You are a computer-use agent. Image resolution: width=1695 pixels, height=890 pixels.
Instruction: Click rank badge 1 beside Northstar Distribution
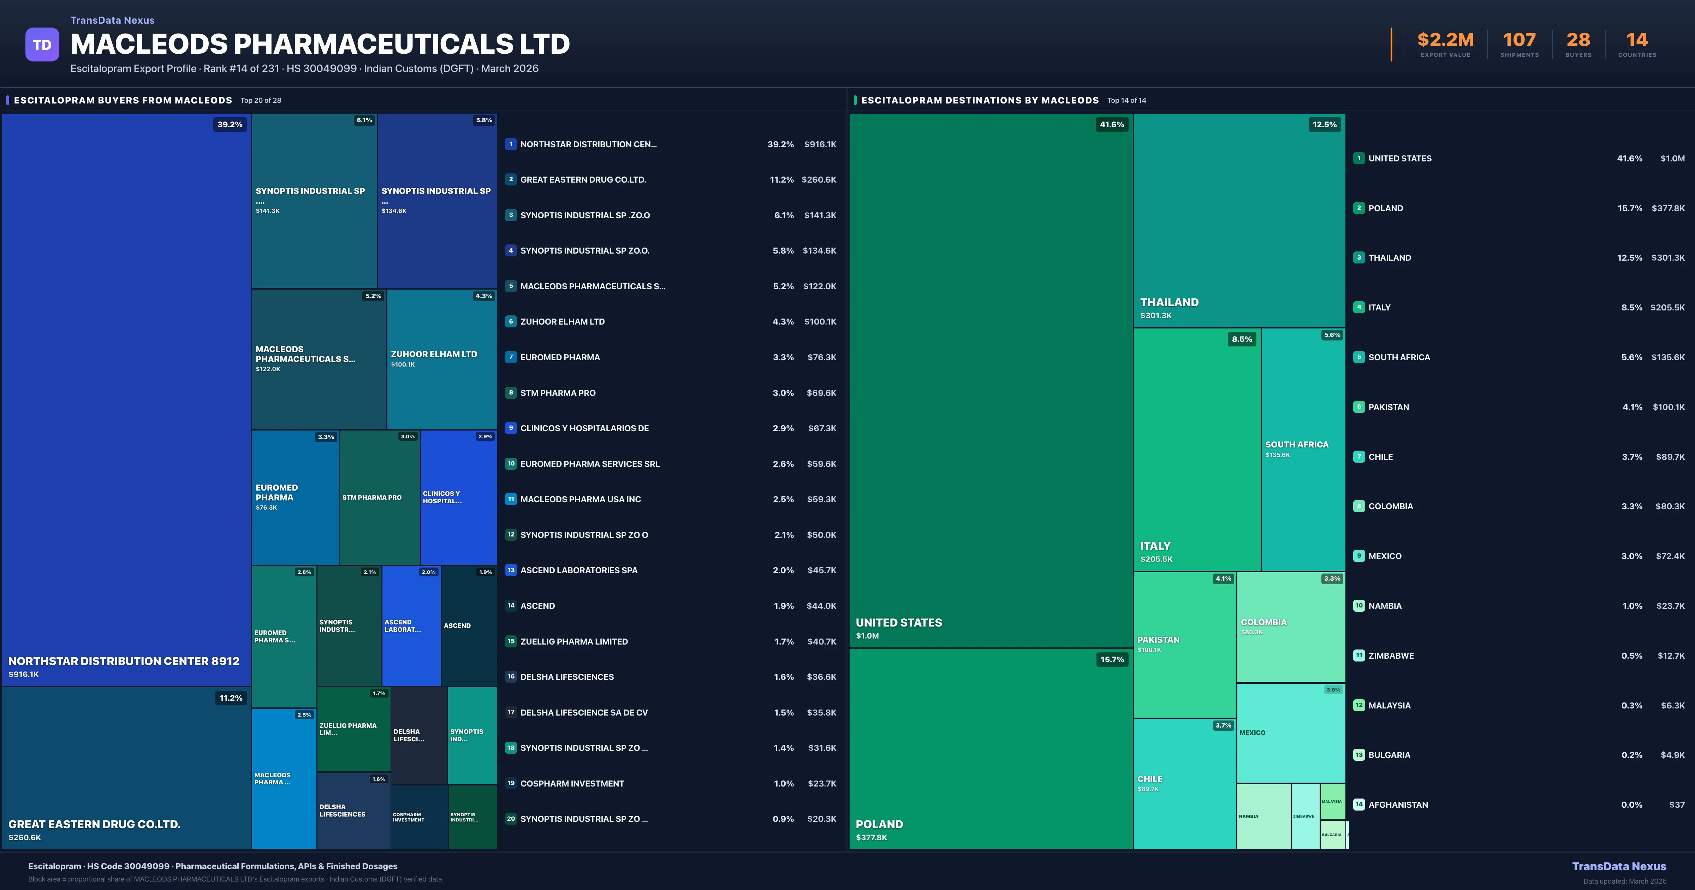(x=511, y=144)
